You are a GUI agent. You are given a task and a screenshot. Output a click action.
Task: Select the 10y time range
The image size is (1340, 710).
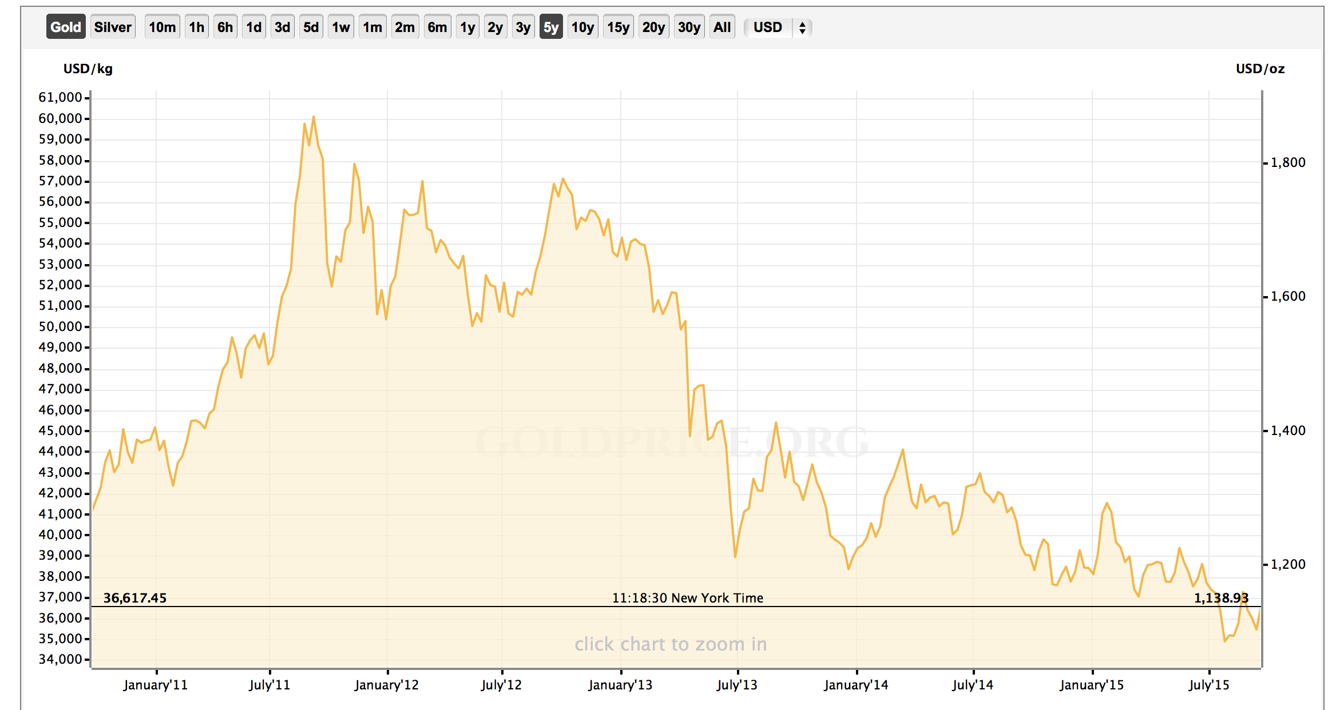point(582,27)
